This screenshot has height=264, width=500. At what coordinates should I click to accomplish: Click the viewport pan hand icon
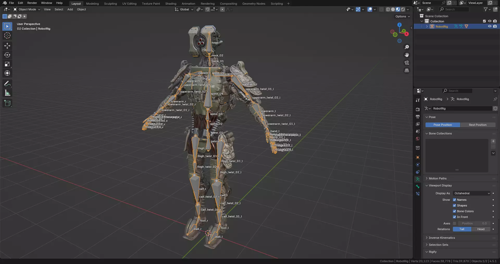click(407, 55)
